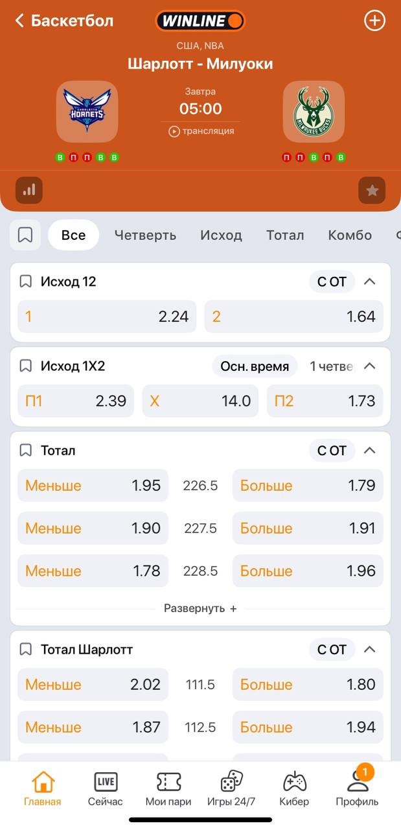Open the Комбо tab

pos(350,235)
